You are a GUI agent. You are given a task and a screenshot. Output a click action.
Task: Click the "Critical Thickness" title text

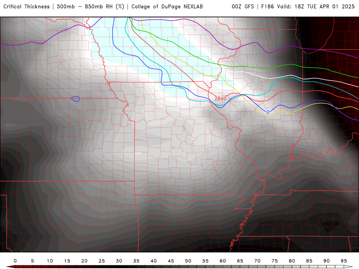[26, 6]
